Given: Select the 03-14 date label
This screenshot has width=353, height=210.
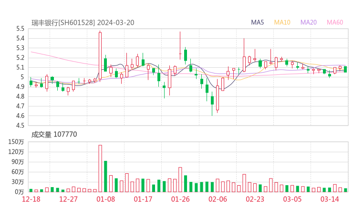Looking at the screenshot, I should (329, 199).
